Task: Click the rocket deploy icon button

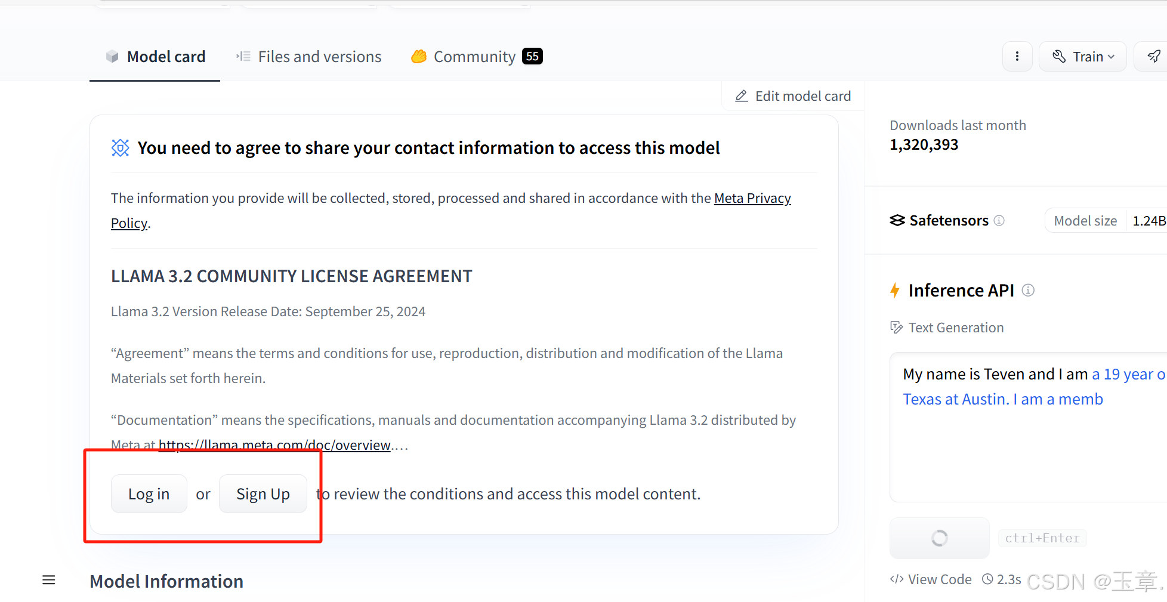Action: click(1154, 57)
